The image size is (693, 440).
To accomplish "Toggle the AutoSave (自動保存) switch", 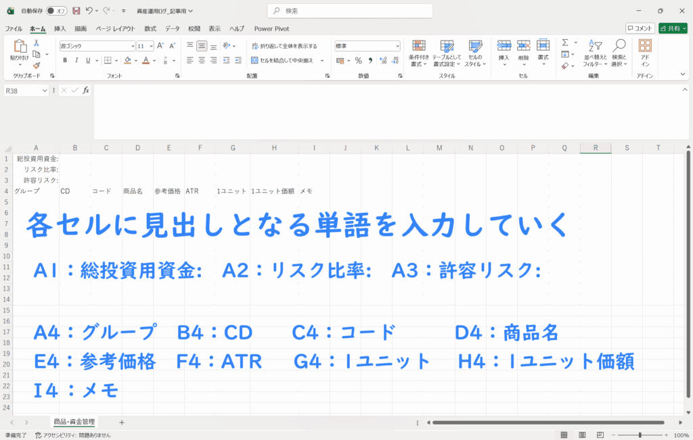I will (56, 11).
